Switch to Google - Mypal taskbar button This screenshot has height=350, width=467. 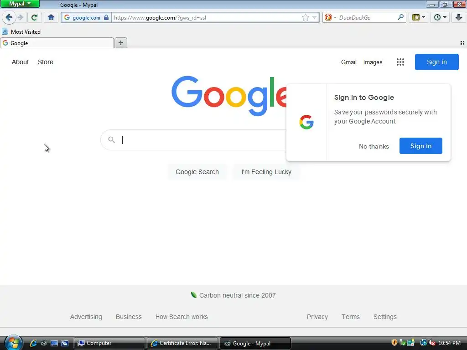click(x=255, y=344)
